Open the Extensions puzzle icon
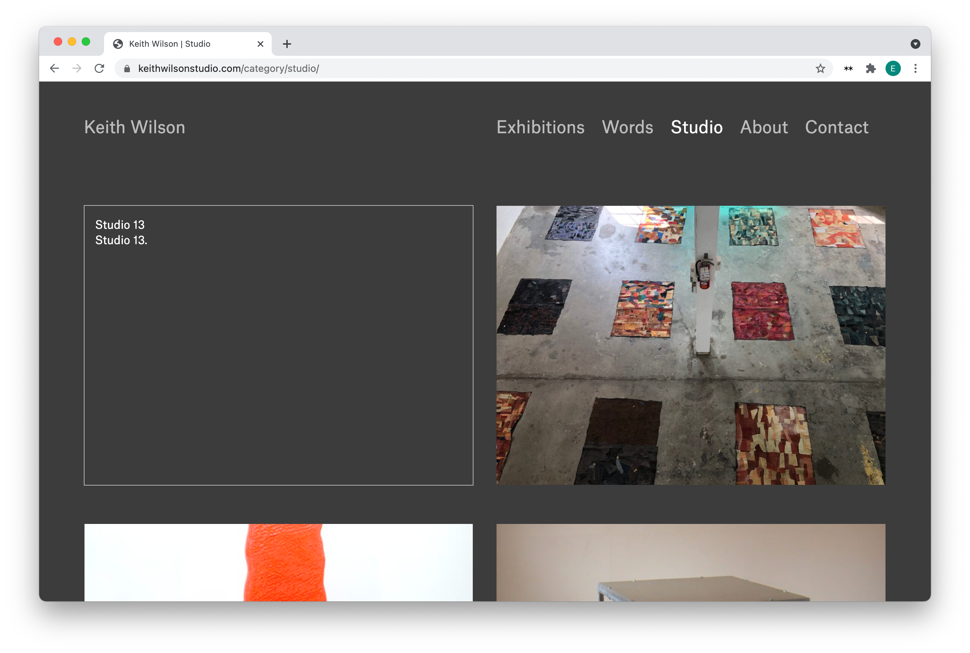Viewport: 970px width, 653px height. [870, 68]
